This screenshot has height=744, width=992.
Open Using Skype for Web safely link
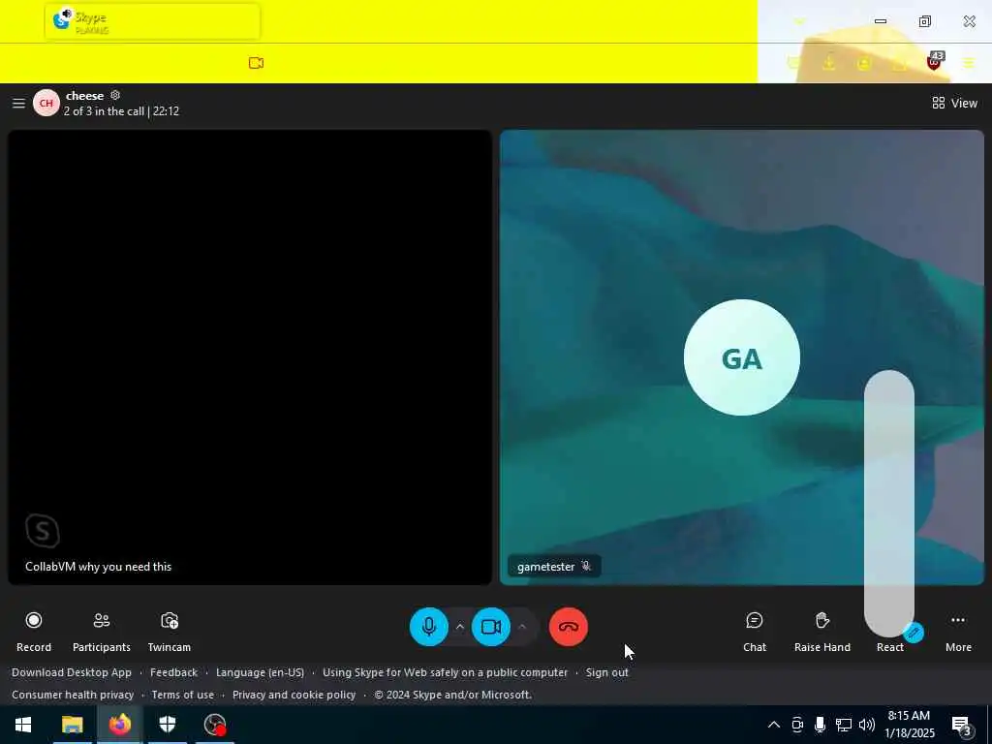(x=446, y=672)
